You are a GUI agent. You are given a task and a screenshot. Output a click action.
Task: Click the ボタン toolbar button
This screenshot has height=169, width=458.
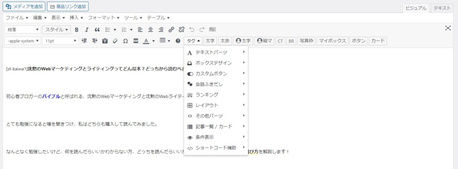point(358,41)
